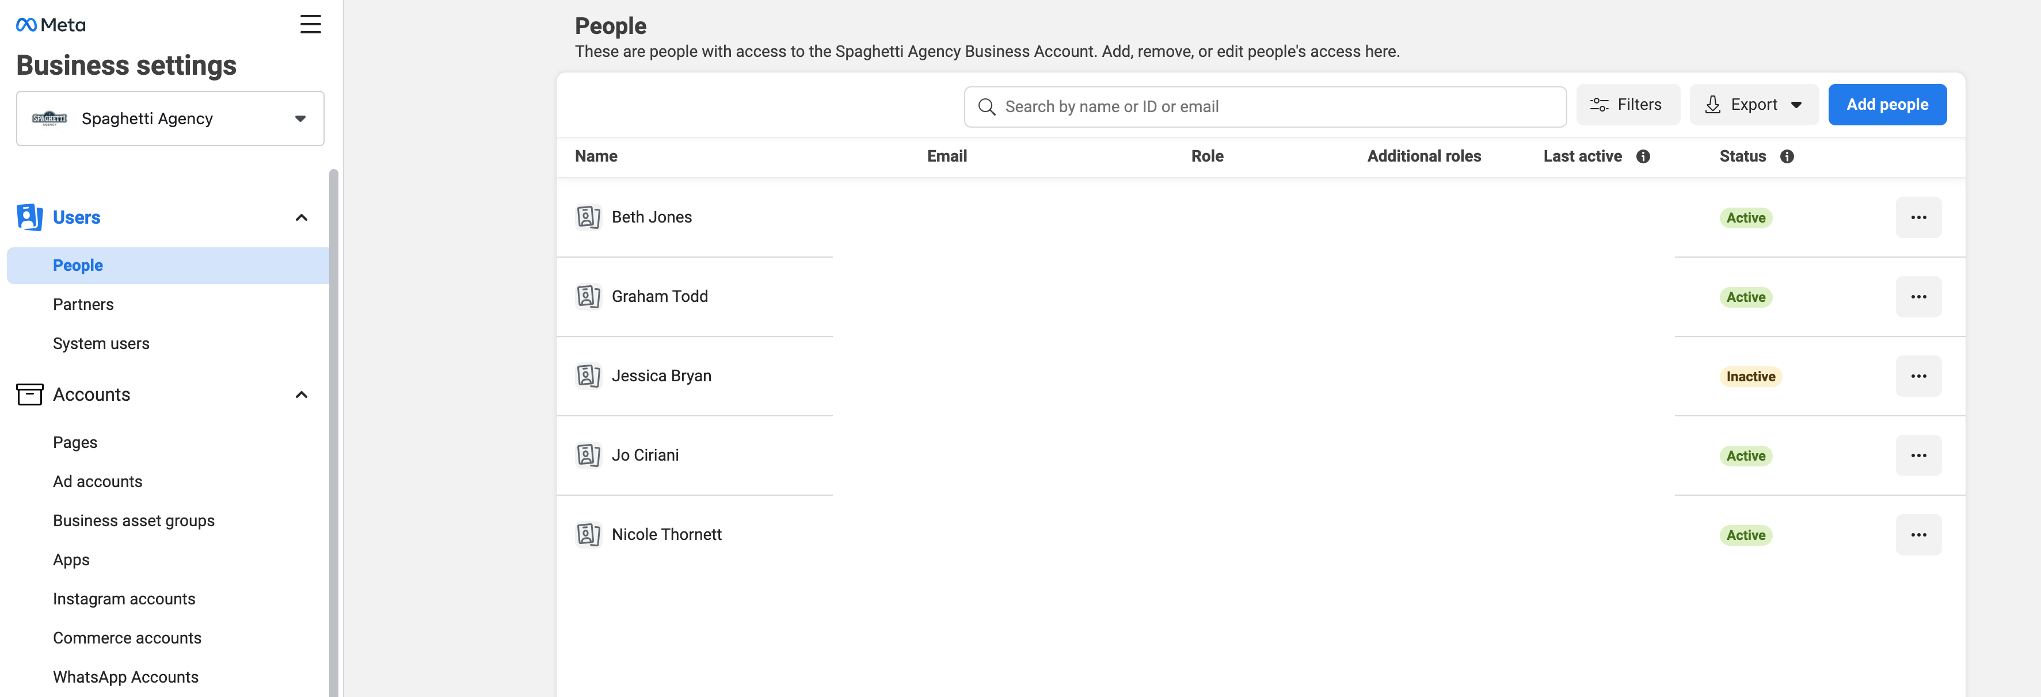Go to Partners in sidebar
The image size is (2041, 697).
pyautogui.click(x=83, y=304)
